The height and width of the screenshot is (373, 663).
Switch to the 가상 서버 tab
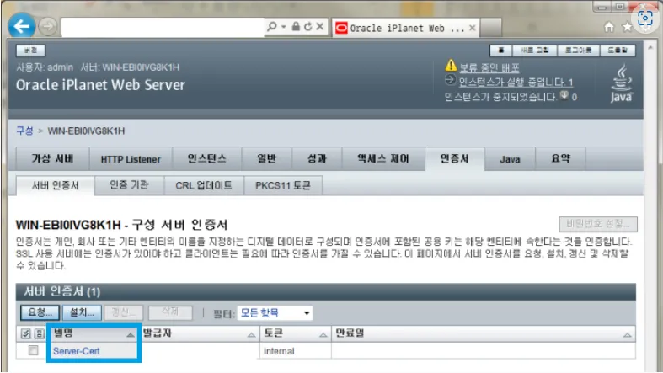[x=52, y=159]
